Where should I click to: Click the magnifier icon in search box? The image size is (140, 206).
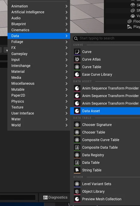click(76, 38)
